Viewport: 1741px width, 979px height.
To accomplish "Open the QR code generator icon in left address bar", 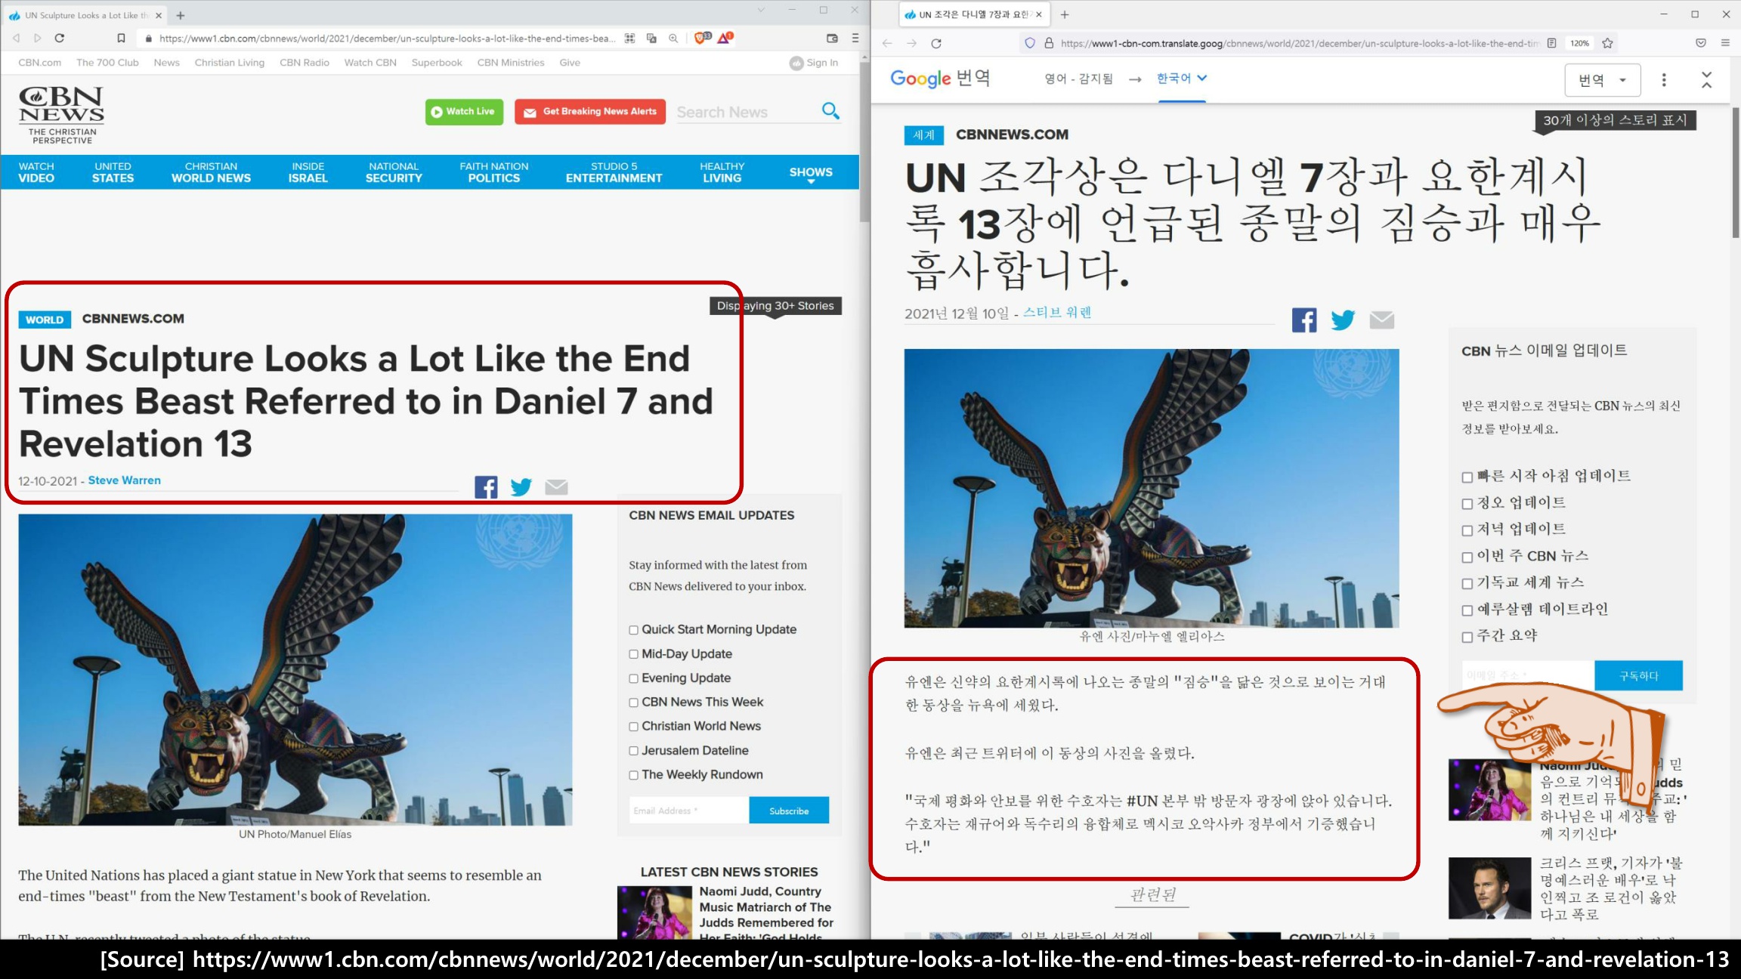I will [629, 38].
